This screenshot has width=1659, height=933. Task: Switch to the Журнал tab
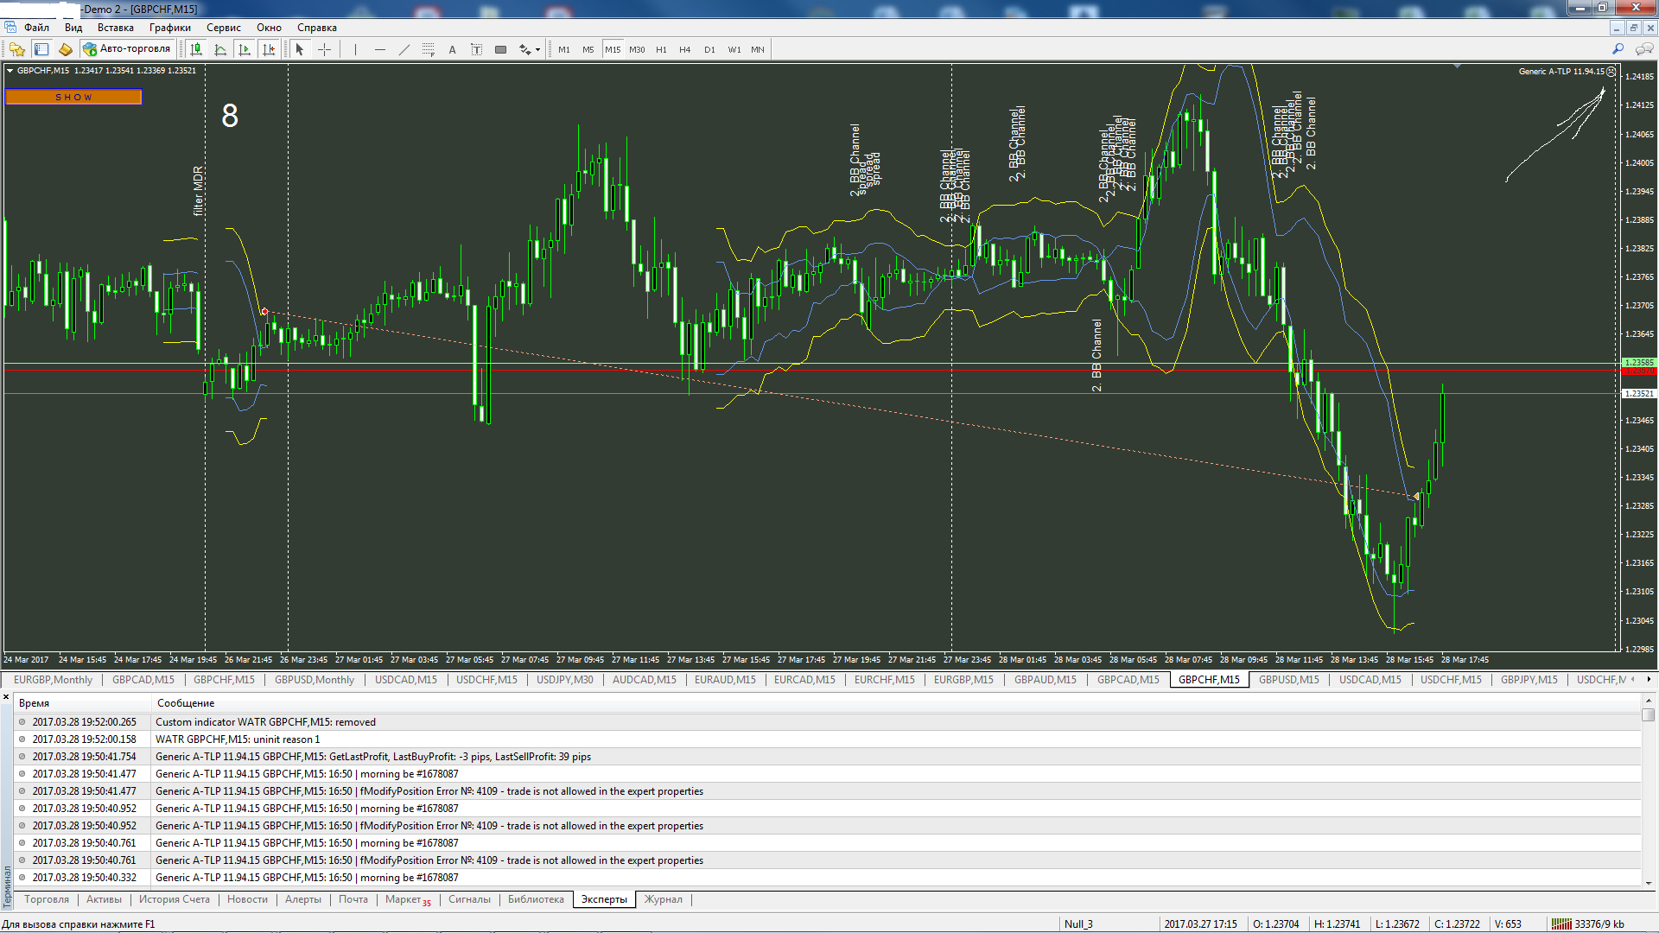tap(663, 899)
